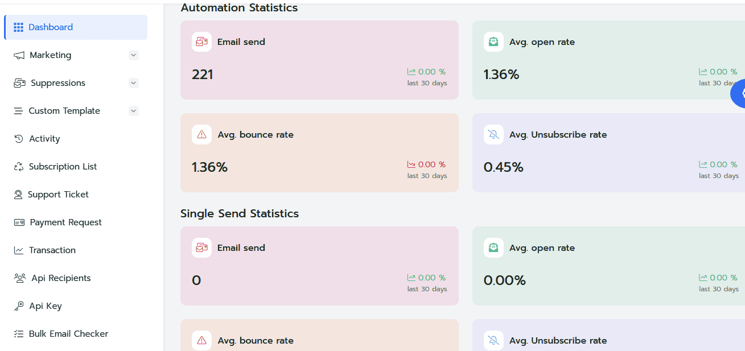Click the Activity history clock icon
The width and height of the screenshot is (745, 351).
point(19,139)
